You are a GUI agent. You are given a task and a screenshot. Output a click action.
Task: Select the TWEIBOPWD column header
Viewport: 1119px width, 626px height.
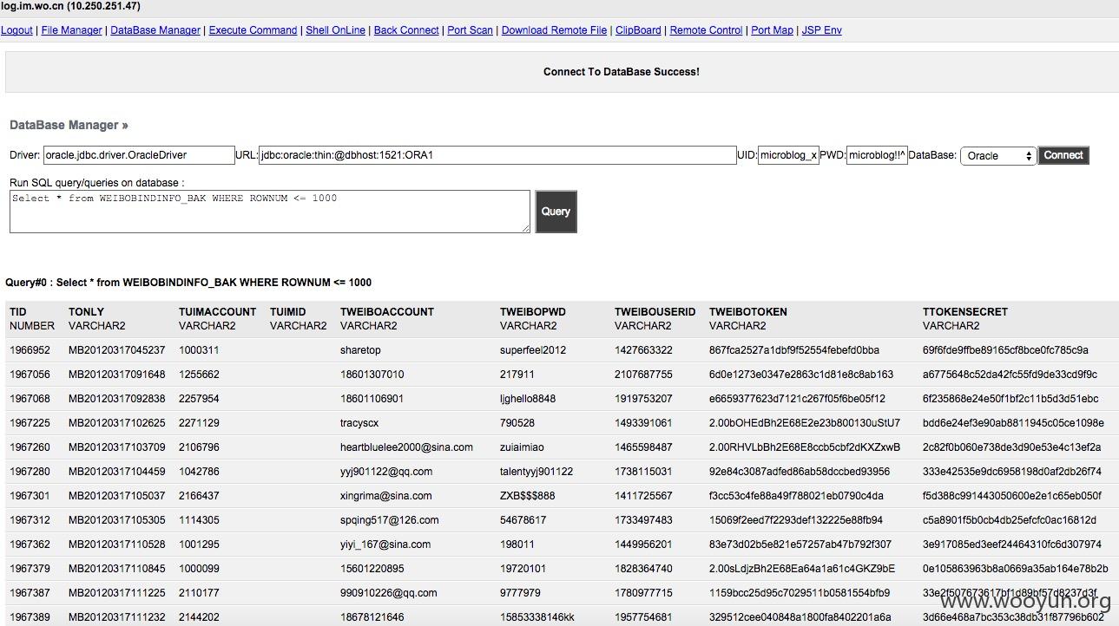pyautogui.click(x=533, y=312)
